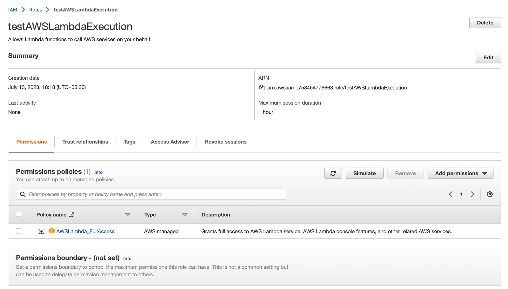The image size is (508, 289).
Task: Click the 'Permissions boundary - (not set)' heading
Action: [68, 258]
